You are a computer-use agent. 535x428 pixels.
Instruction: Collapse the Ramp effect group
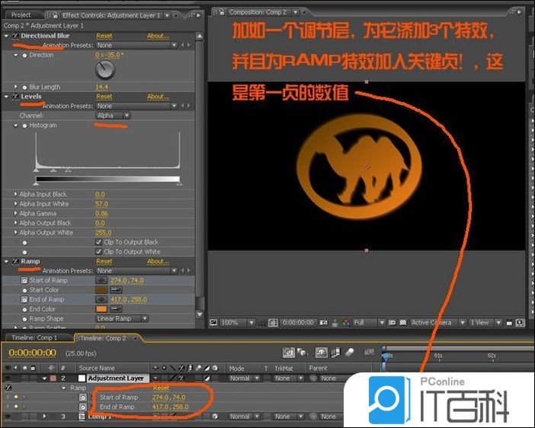[x=7, y=261]
